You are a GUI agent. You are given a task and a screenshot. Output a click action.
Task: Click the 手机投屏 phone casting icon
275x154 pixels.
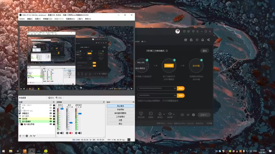[x=141, y=114]
